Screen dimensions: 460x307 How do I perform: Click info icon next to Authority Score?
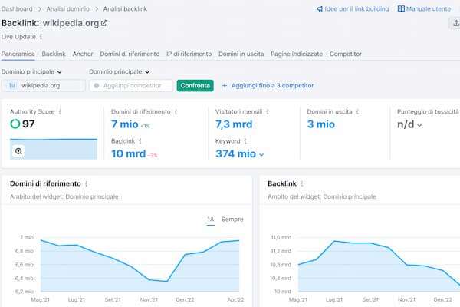(60, 111)
